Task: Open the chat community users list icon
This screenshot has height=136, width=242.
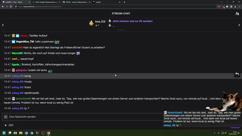Action: point(237,14)
